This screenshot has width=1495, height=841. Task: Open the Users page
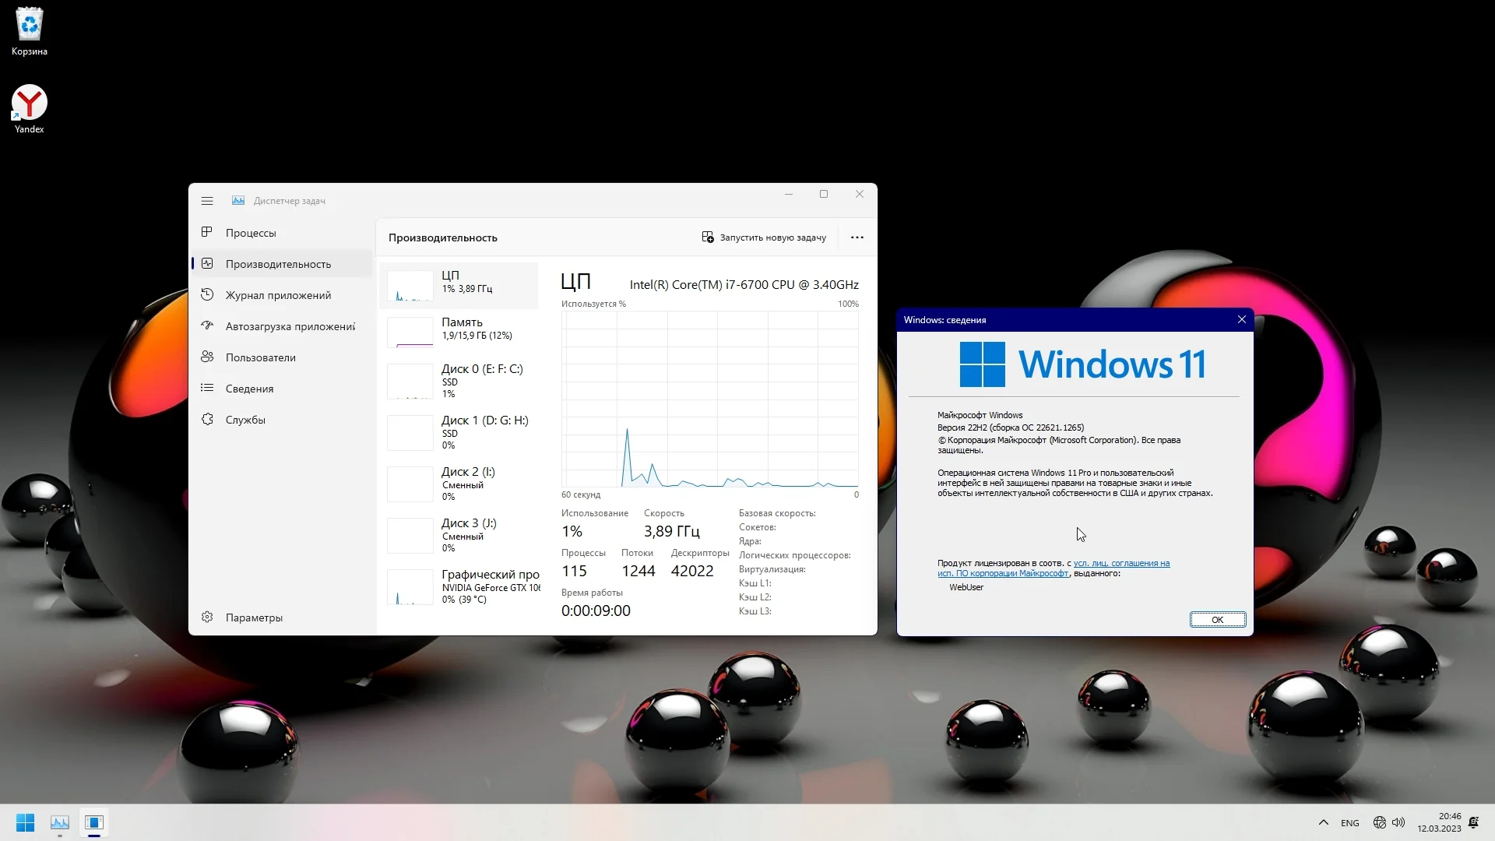tap(260, 357)
